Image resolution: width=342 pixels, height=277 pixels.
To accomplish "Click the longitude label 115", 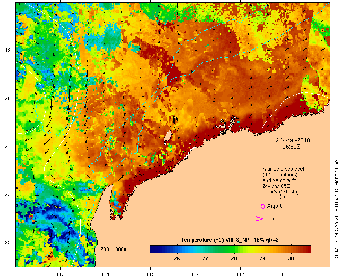I will click(150, 274).
